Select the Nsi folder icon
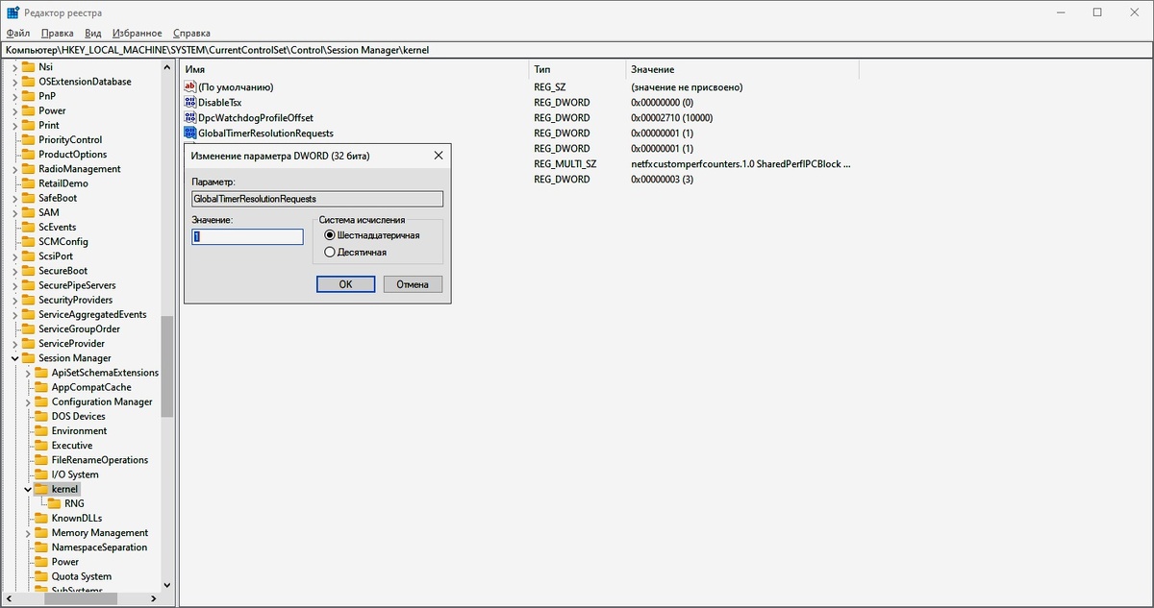The image size is (1154, 608). click(28, 67)
